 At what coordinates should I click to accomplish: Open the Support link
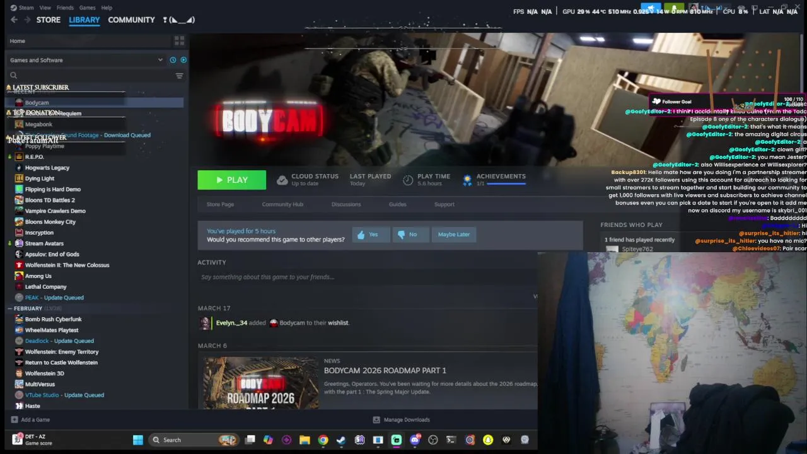click(x=444, y=204)
